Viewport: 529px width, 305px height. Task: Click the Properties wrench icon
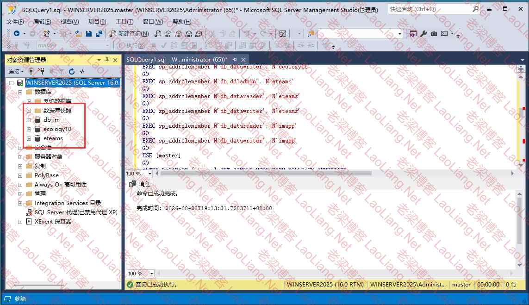point(423,33)
